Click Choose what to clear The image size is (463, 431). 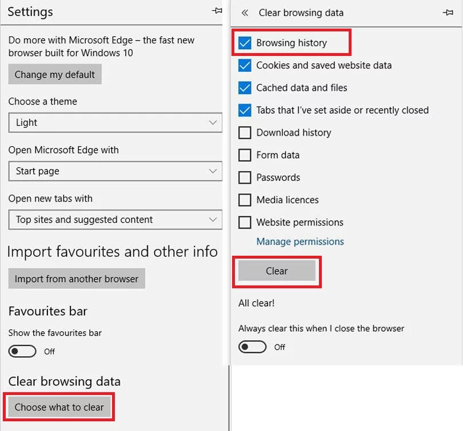coord(59,407)
